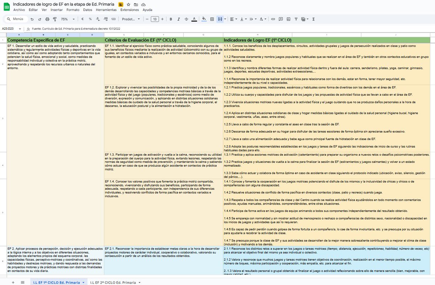Insert a chart
435x285 pixels.
pyautogui.click(x=288, y=19)
